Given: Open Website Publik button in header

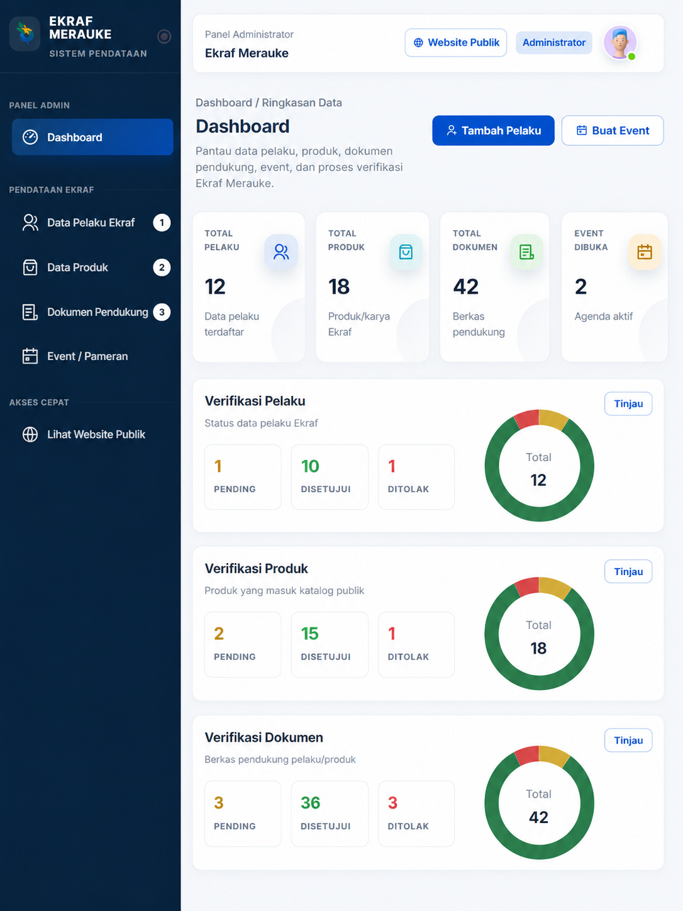Looking at the screenshot, I should 456,43.
